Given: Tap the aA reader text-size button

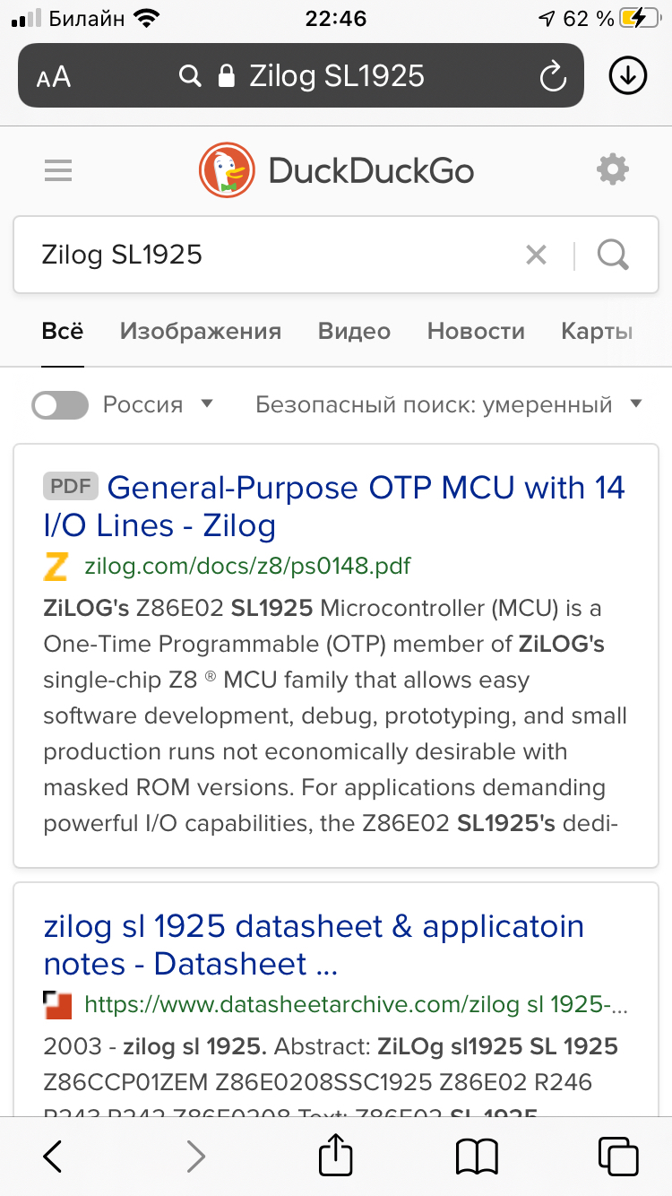Looking at the screenshot, I should point(54,77).
